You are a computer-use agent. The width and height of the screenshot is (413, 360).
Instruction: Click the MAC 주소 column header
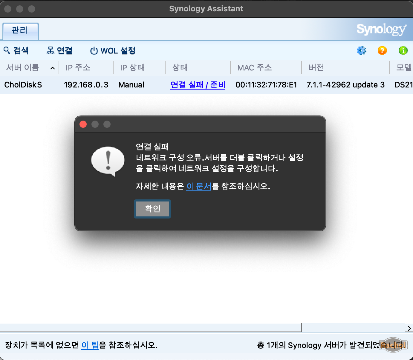266,68
